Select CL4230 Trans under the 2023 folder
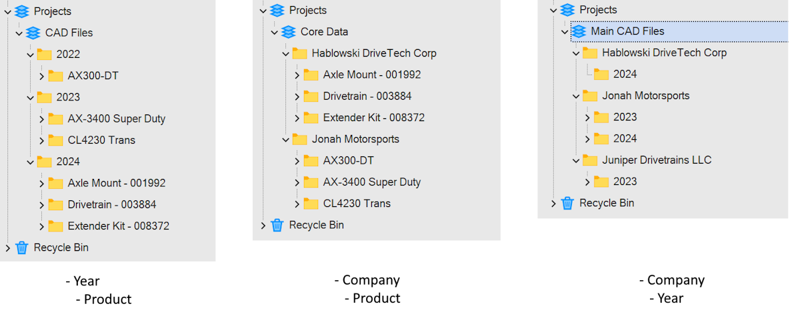The height and width of the screenshot is (314, 800). point(101,140)
